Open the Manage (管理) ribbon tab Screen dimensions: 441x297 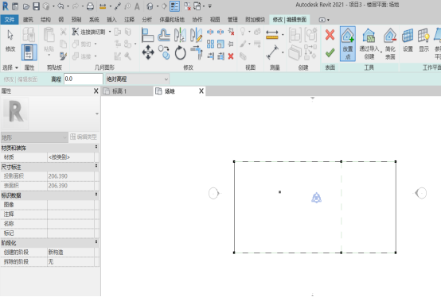pos(232,20)
